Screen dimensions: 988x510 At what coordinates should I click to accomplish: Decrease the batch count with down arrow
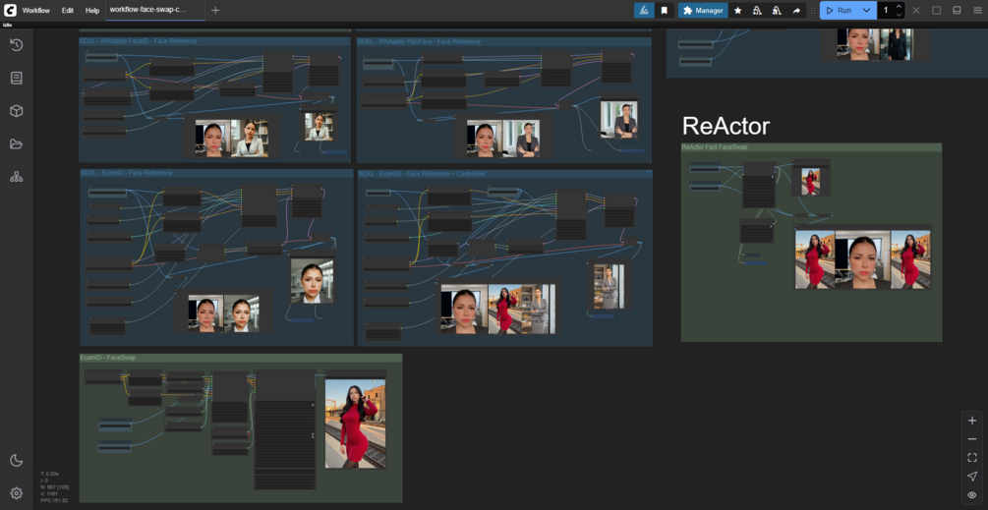point(900,15)
